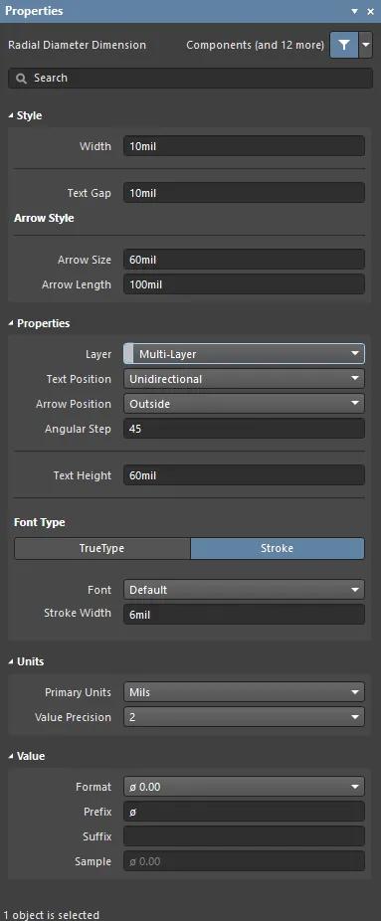Click the Arrow Size input field
Image resolution: width=381 pixels, height=921 pixels.
coord(244,260)
